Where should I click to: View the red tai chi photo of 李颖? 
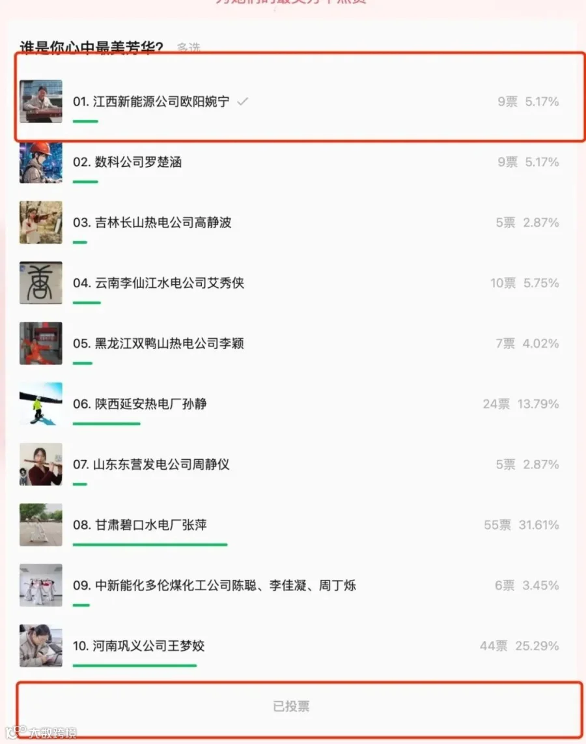click(x=41, y=343)
